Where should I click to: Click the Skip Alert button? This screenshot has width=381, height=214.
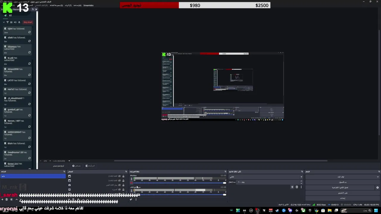28,22
